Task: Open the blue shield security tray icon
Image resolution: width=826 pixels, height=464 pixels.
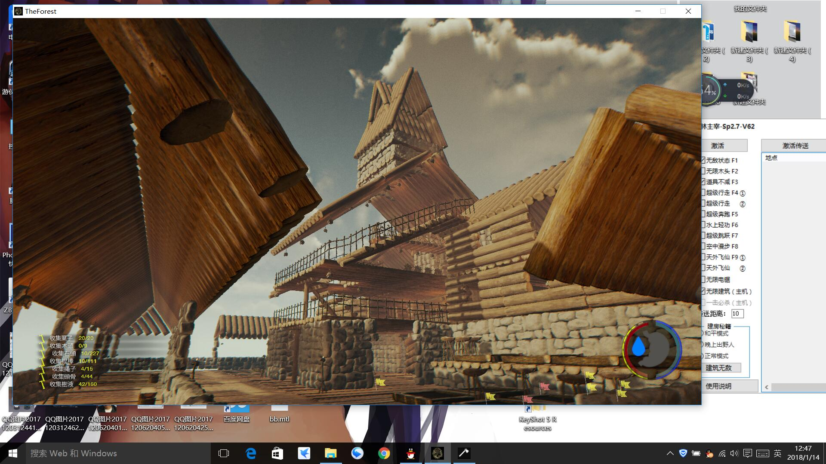Action: click(683, 453)
